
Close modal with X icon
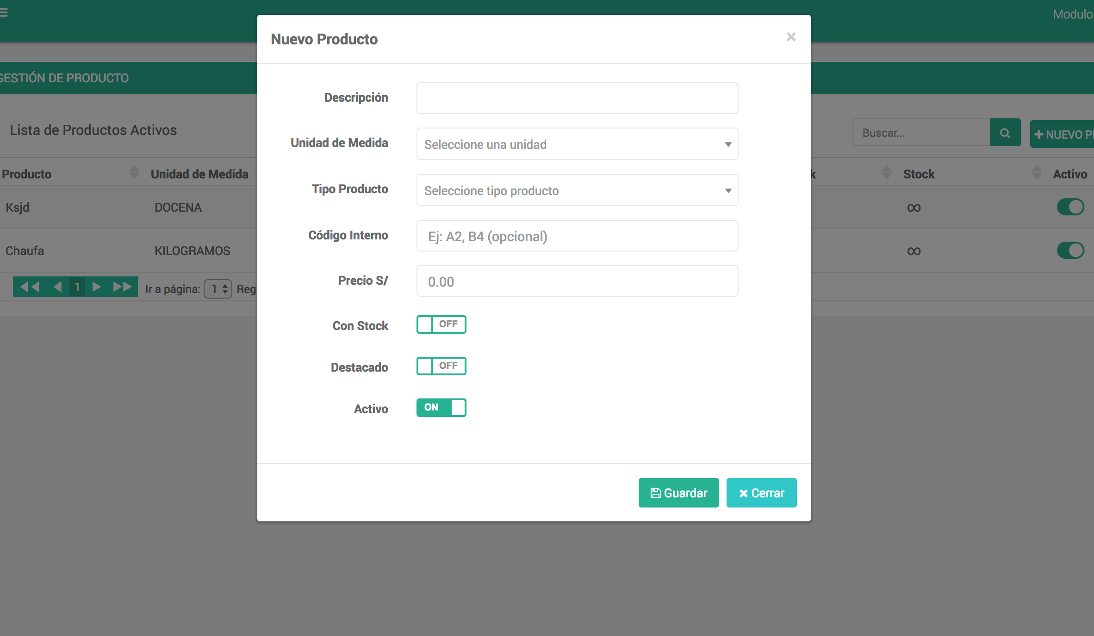pyautogui.click(x=791, y=37)
